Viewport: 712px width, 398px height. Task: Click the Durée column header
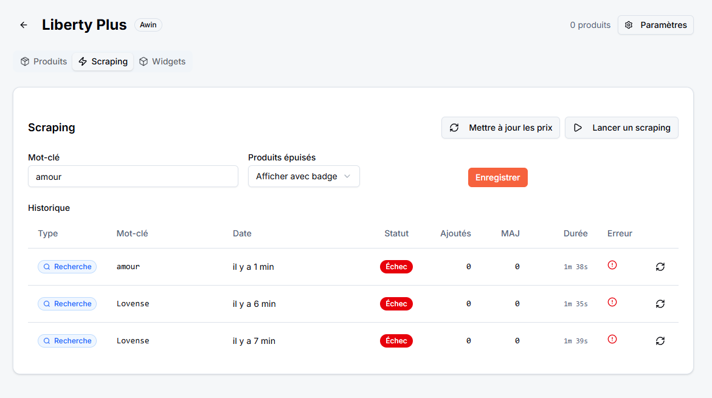(x=575, y=233)
